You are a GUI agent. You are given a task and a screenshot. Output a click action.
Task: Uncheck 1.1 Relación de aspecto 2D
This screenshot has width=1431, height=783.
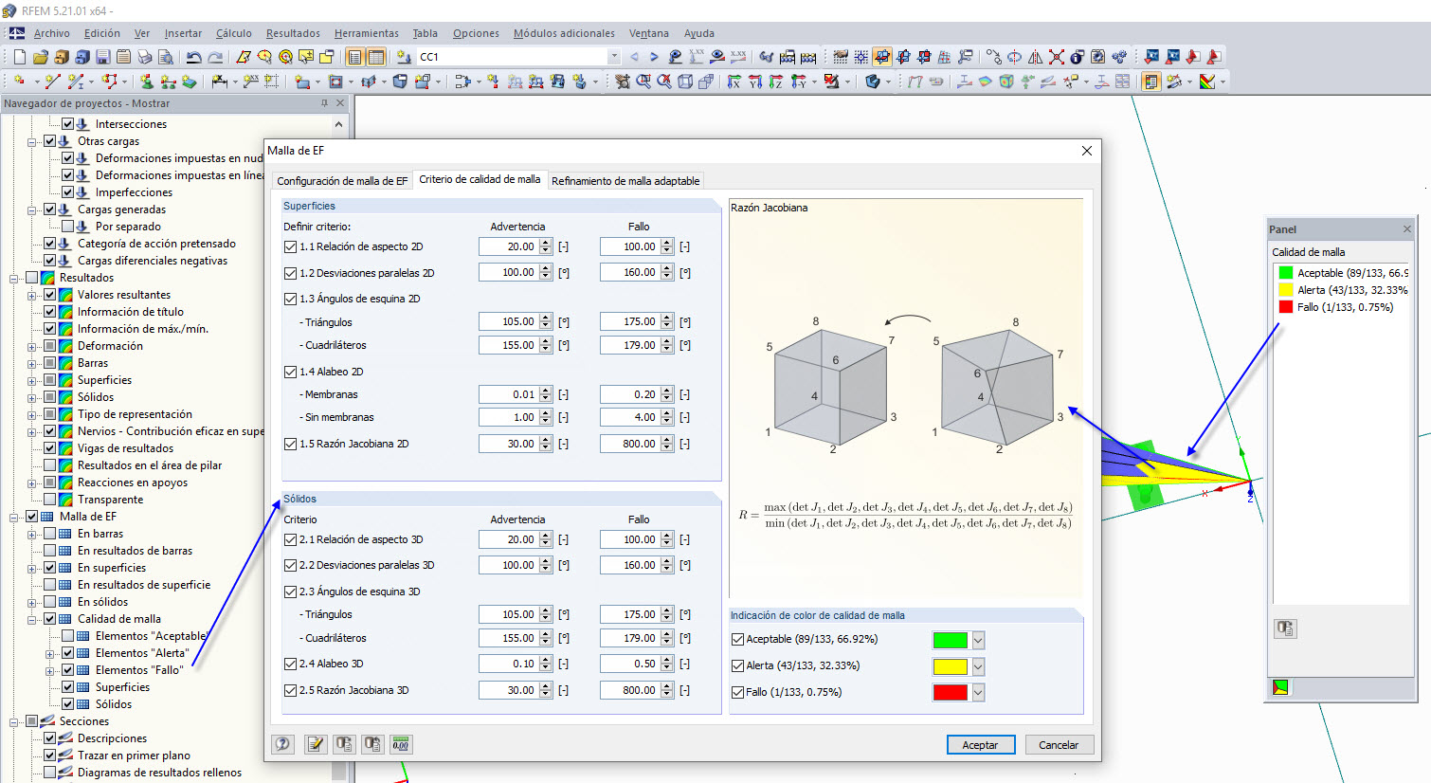coord(290,246)
